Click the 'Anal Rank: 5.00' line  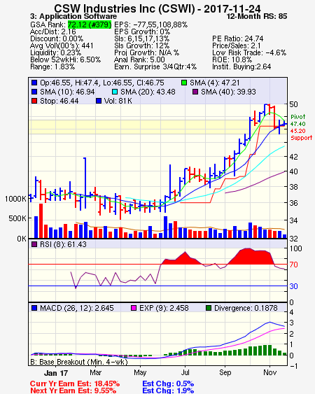point(139,59)
